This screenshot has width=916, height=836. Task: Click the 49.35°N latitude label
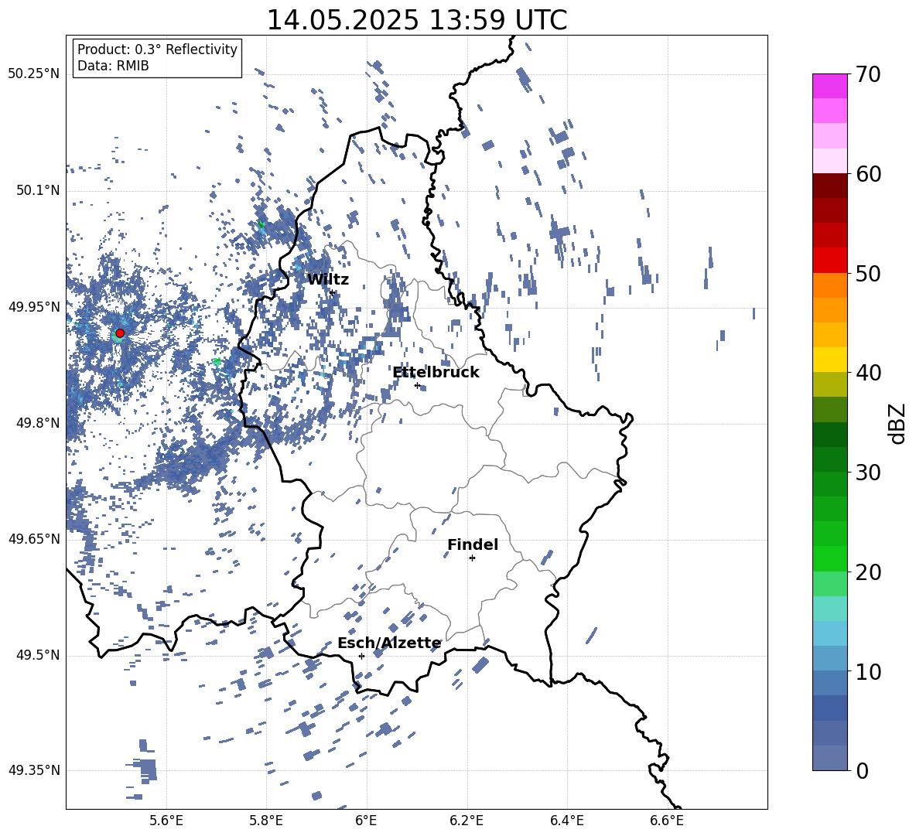(34, 770)
